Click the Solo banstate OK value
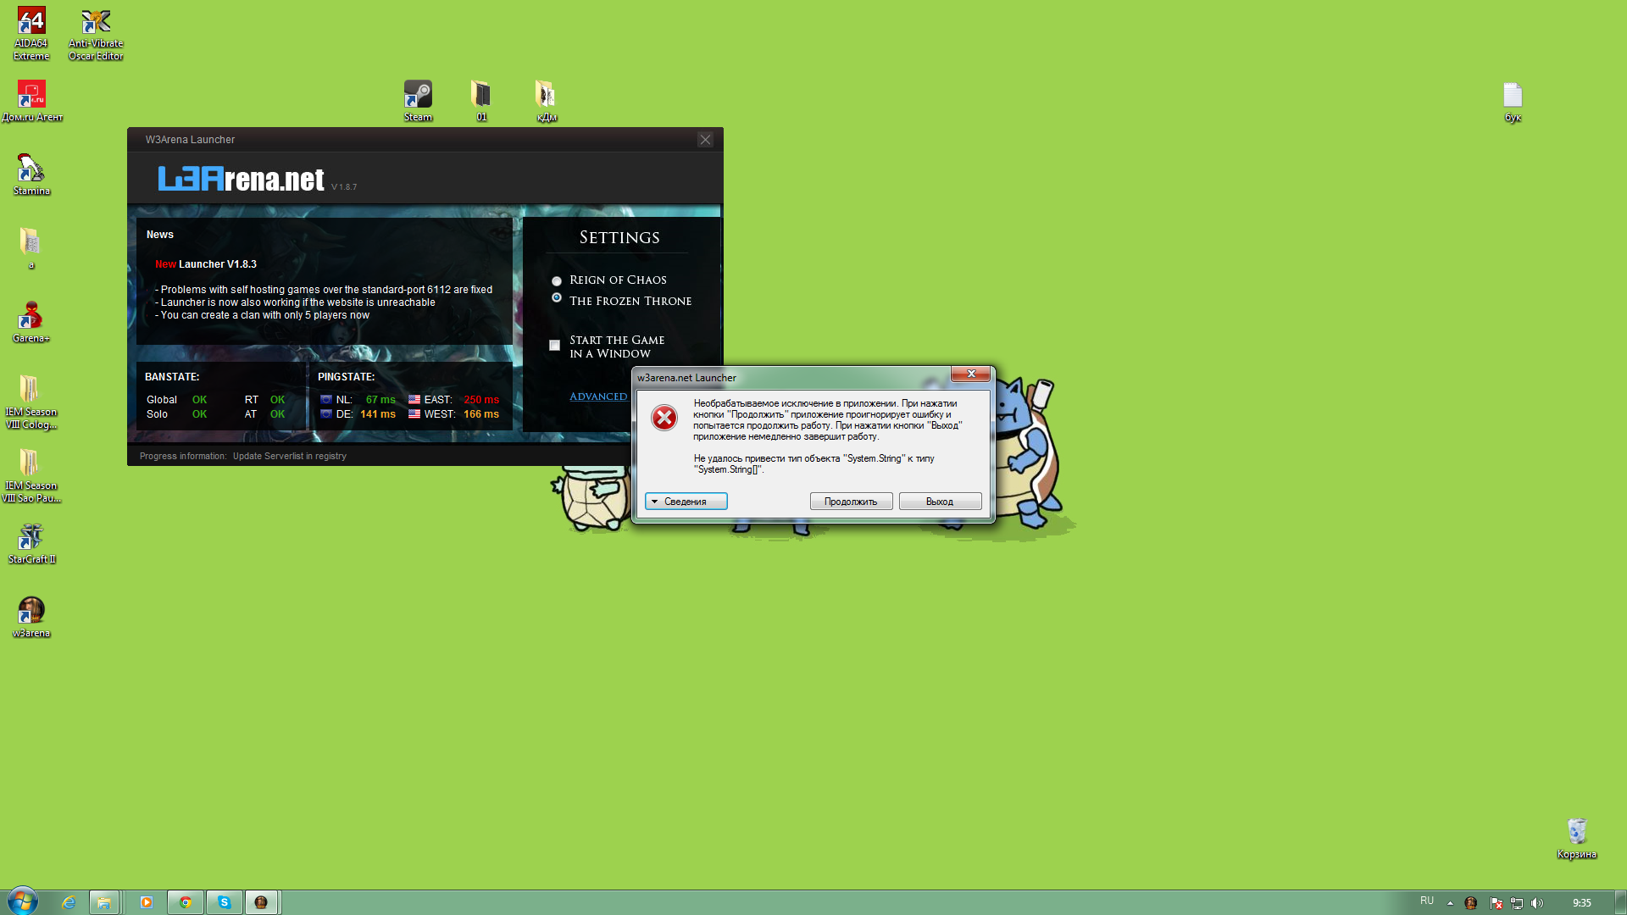This screenshot has height=915, width=1627. (x=199, y=414)
